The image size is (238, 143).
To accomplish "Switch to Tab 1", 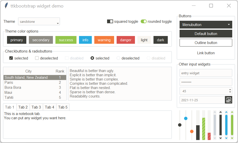I will pyautogui.click(x=10, y=107).
